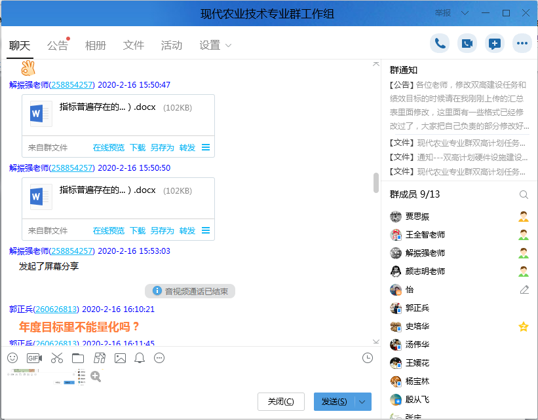Open message history with the clock icon
538x420 pixels.
(368, 358)
